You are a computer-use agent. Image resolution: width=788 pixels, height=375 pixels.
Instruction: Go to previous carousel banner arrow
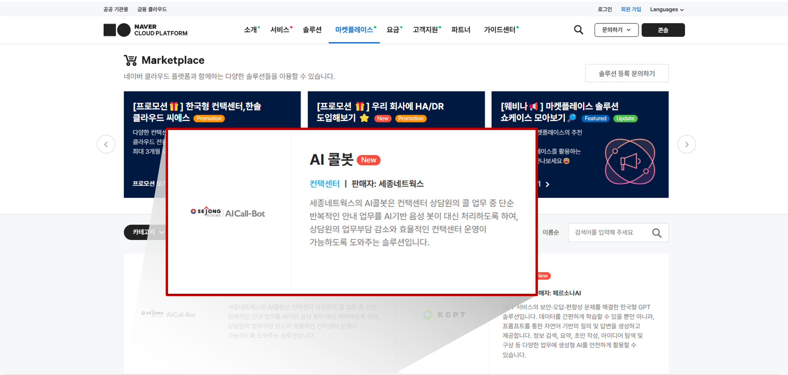106,144
